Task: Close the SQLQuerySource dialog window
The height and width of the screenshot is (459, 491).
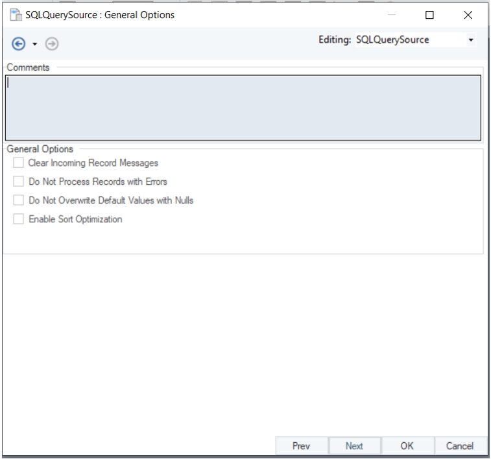Action: point(468,15)
